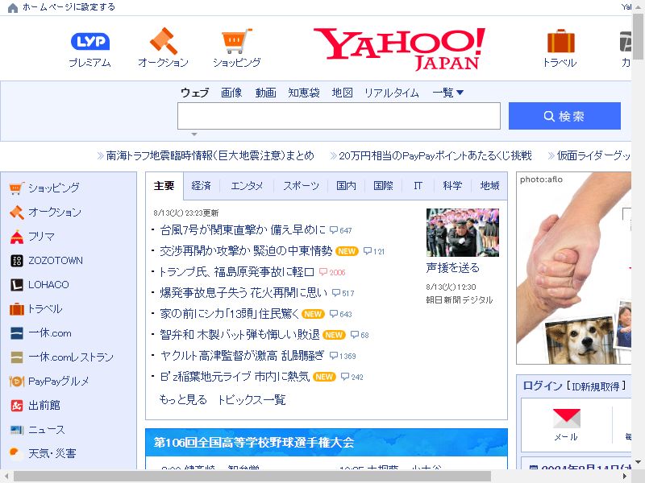Image resolution: width=645 pixels, height=483 pixels.
Task: Open ZOZOTOWN icon in sidebar
Action: click(16, 261)
